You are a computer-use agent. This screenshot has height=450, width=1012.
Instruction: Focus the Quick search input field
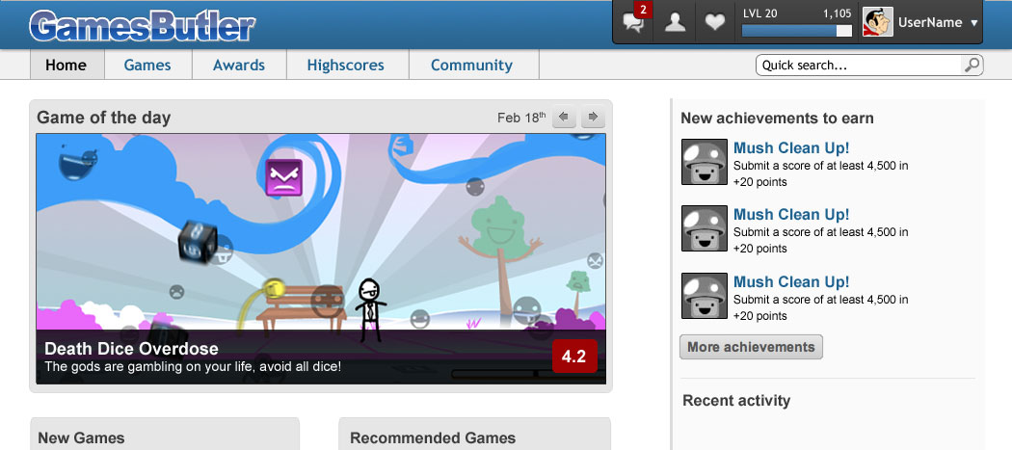[858, 66]
